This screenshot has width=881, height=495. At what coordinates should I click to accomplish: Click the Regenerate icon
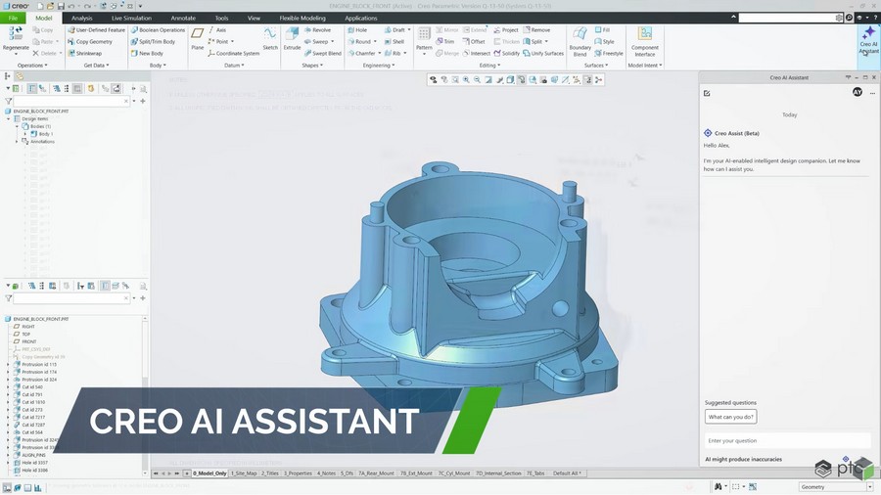tap(15, 37)
